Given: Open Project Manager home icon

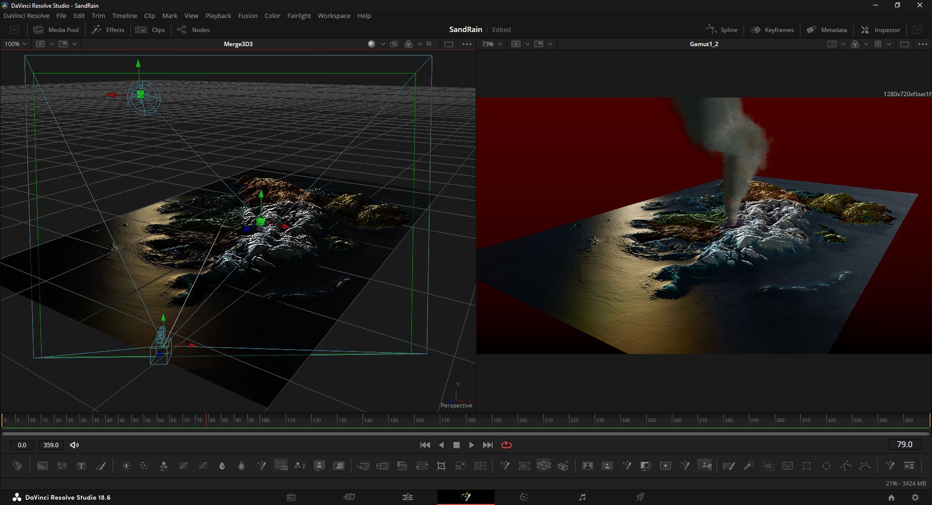Looking at the screenshot, I should (x=891, y=497).
